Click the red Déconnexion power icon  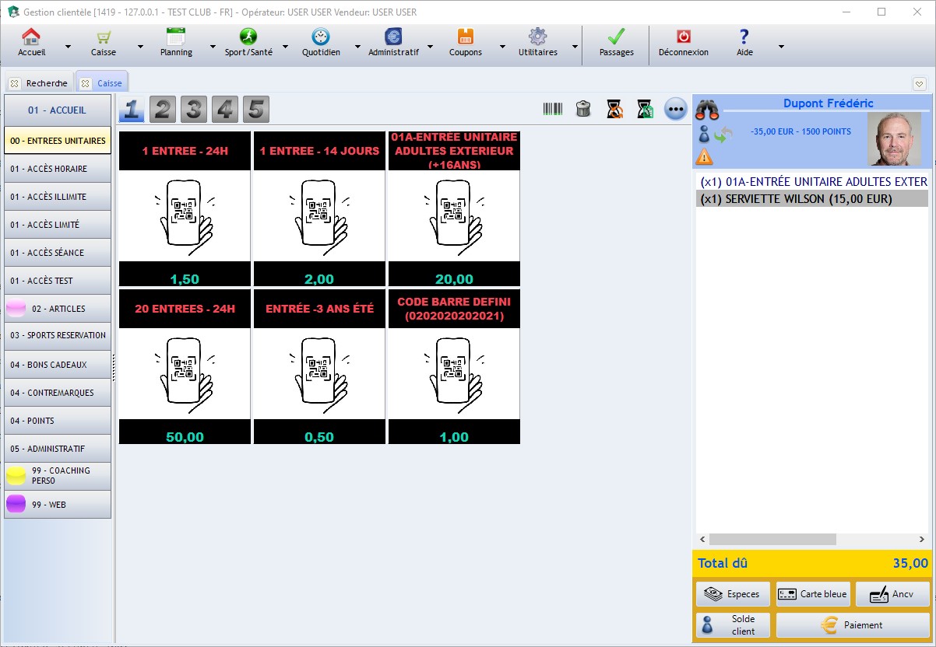coord(683,37)
